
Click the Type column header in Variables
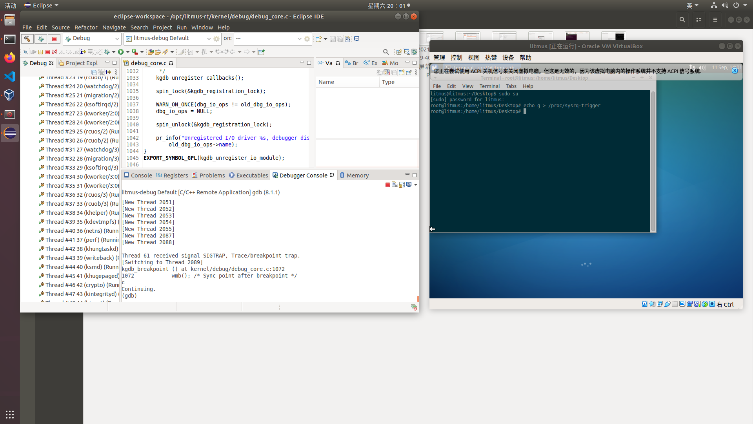tap(399, 82)
